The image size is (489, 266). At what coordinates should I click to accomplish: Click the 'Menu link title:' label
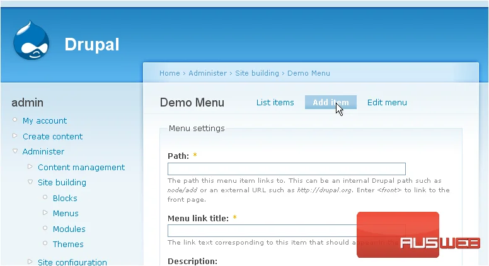click(198, 218)
